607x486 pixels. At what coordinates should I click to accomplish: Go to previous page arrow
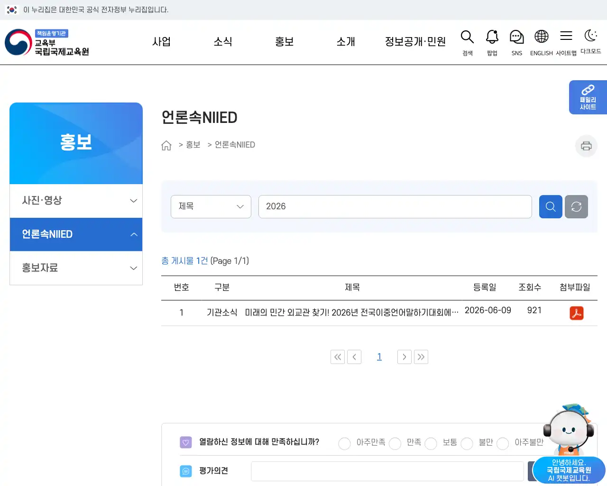(354, 357)
